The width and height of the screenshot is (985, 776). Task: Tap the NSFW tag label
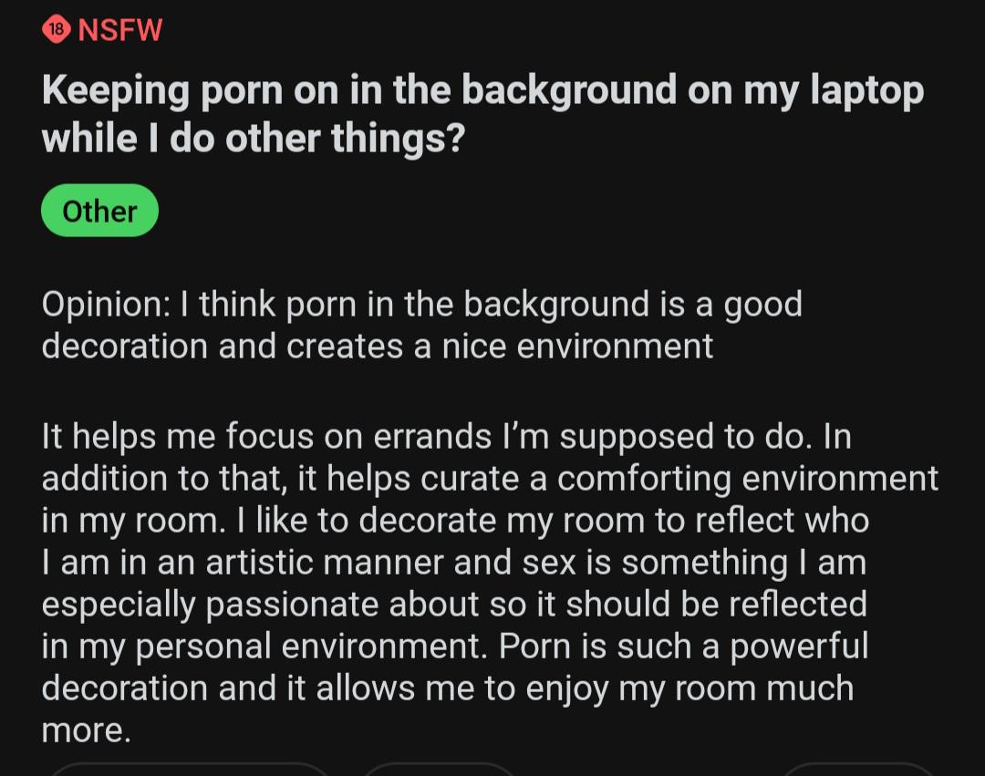120,30
